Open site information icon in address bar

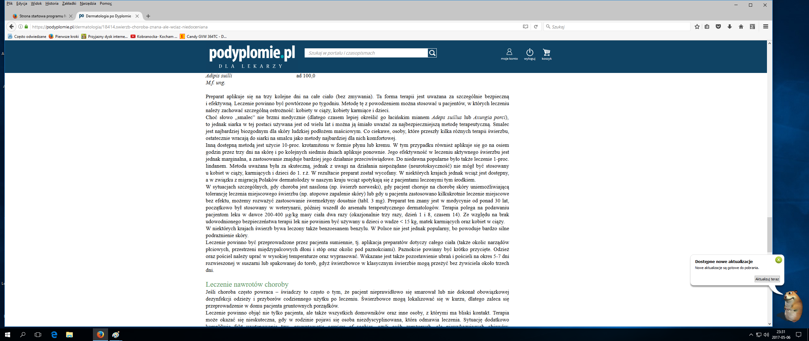coord(21,27)
